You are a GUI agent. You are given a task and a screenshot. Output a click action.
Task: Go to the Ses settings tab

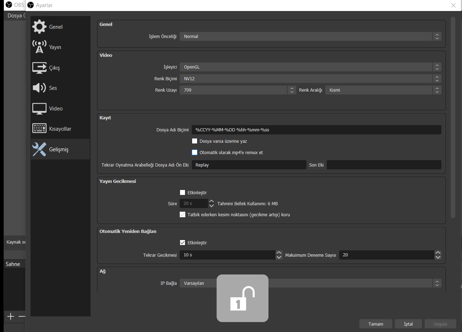tap(53, 88)
